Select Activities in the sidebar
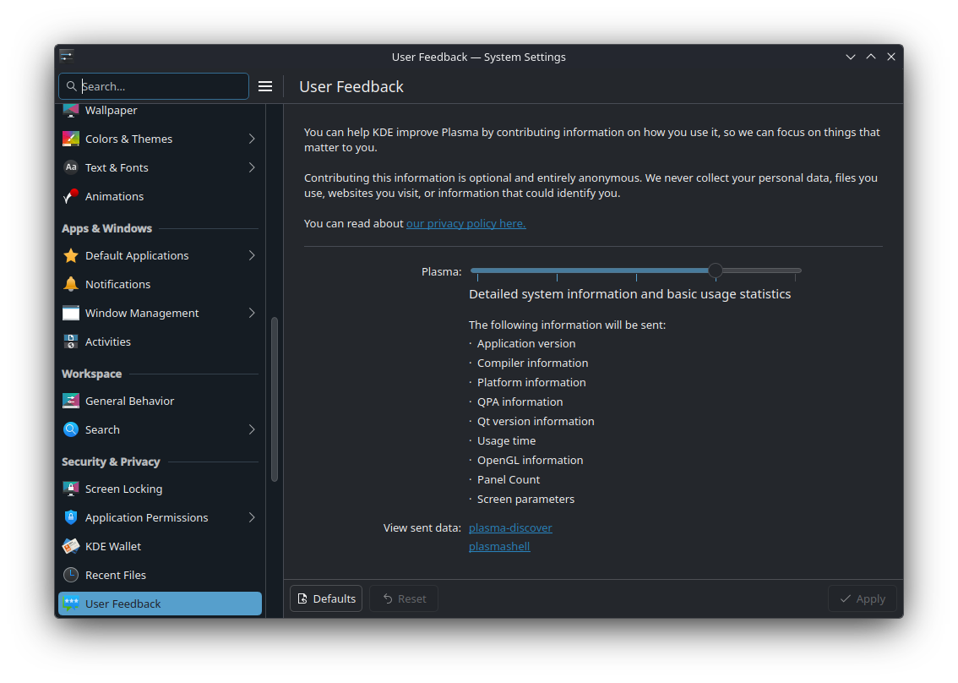This screenshot has height=683, width=958. coord(108,341)
